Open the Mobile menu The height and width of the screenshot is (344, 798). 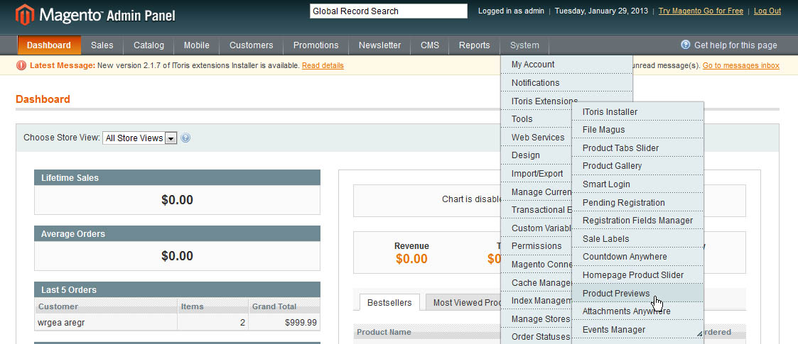(x=196, y=45)
